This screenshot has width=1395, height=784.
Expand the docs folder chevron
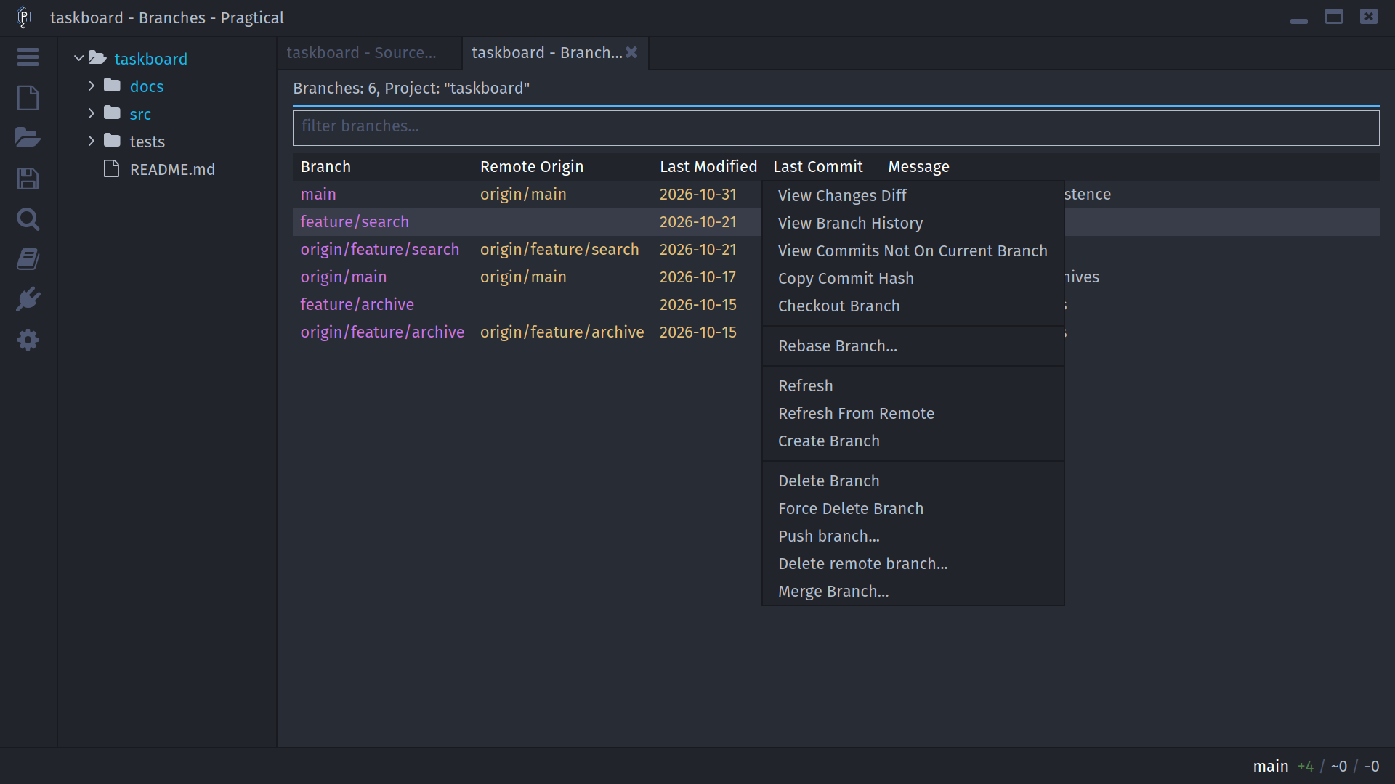coord(92,86)
